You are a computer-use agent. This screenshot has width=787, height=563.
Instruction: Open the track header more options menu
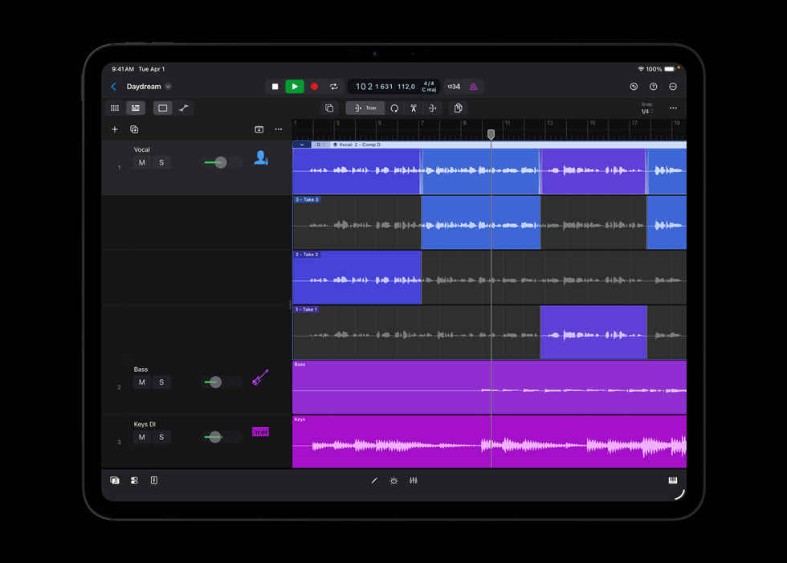tap(278, 129)
